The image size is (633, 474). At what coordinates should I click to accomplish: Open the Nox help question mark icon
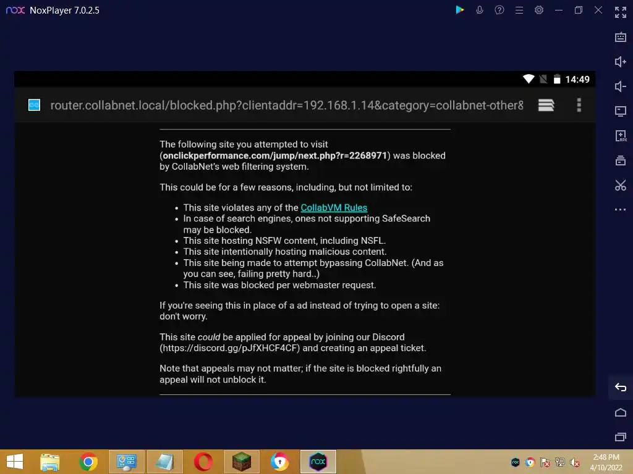(x=499, y=10)
